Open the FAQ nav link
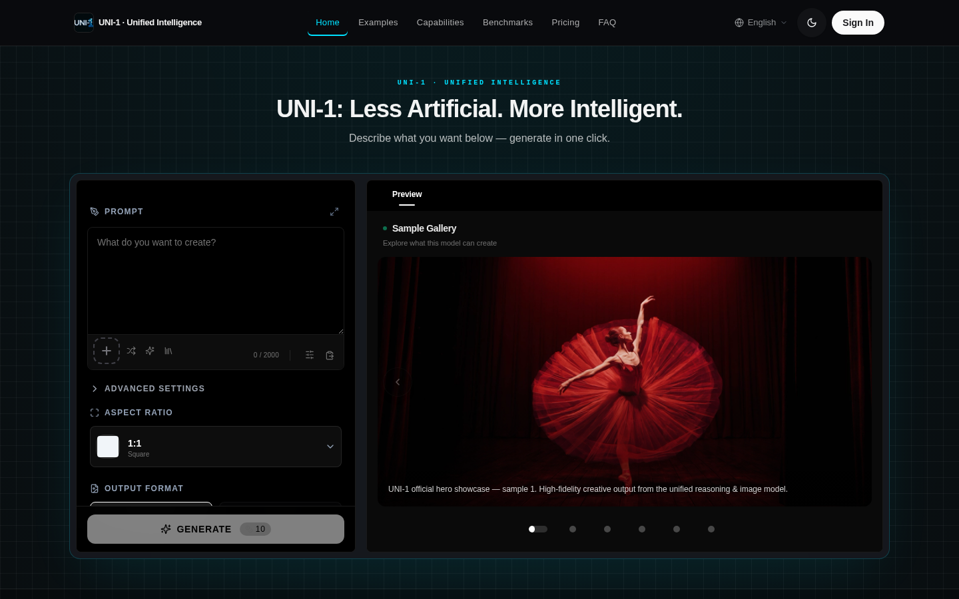Viewport: 959px width, 599px height. [607, 23]
